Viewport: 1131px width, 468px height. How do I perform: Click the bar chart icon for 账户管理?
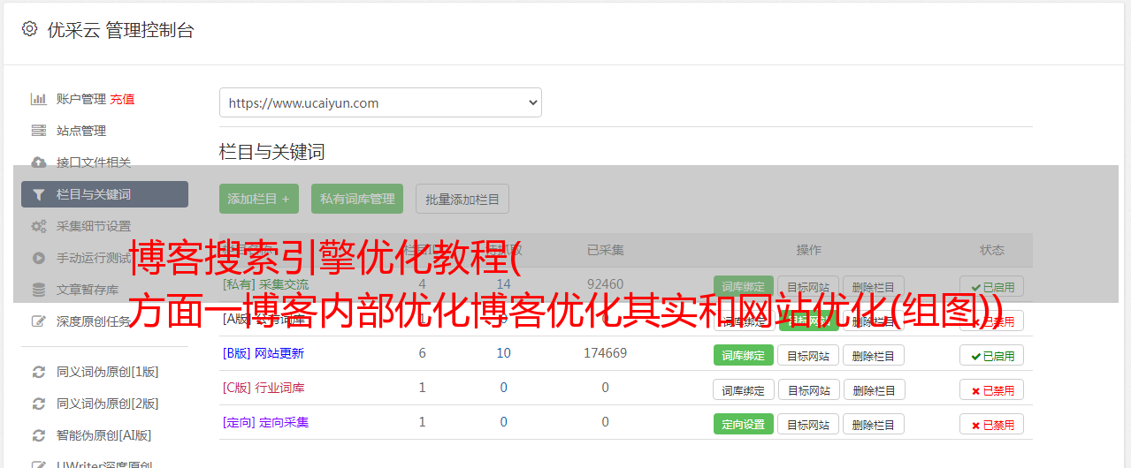point(38,99)
